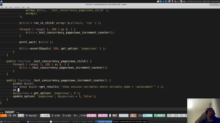220x123 pixels.
Task: Click the 7.8G81% memory indicator
Action: tap(159, 115)
